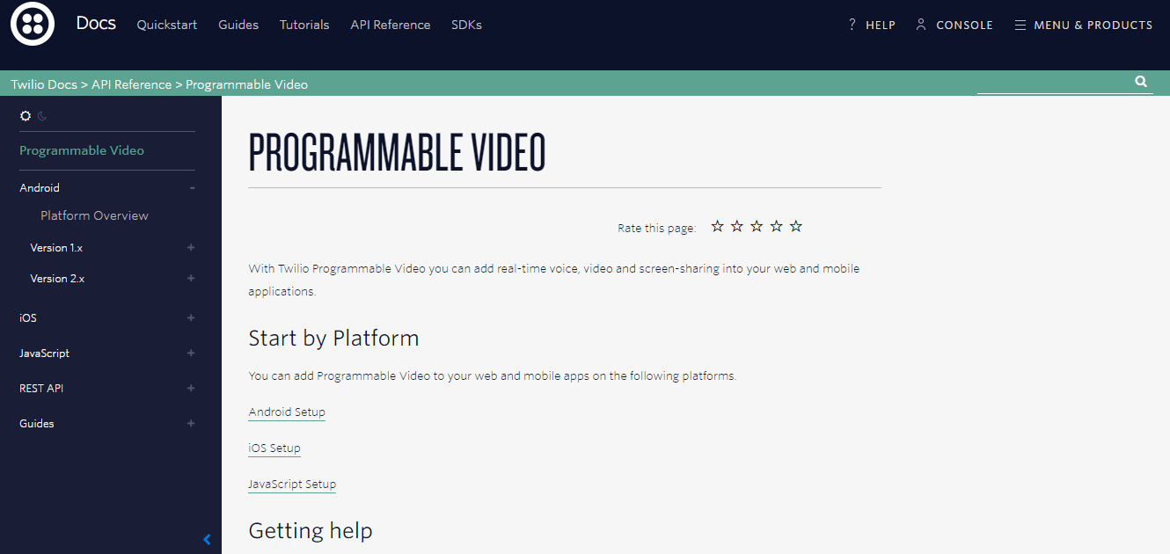
Task: Rate this page five stars
Action: pos(796,227)
